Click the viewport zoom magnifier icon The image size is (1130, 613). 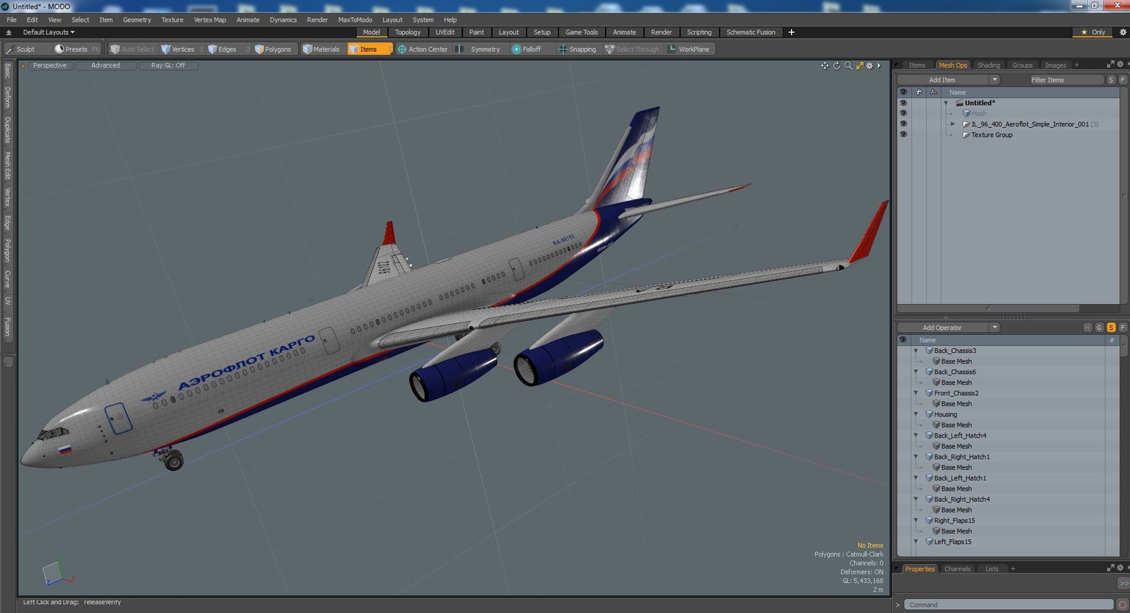(848, 66)
